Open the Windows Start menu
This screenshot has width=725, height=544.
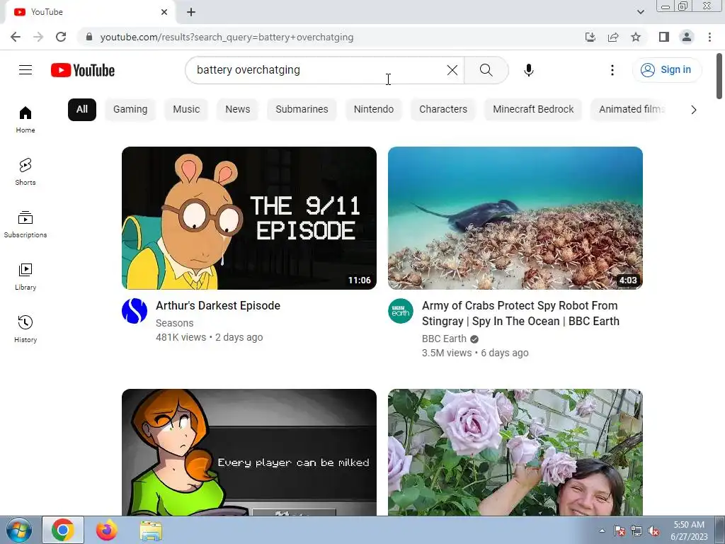19,530
